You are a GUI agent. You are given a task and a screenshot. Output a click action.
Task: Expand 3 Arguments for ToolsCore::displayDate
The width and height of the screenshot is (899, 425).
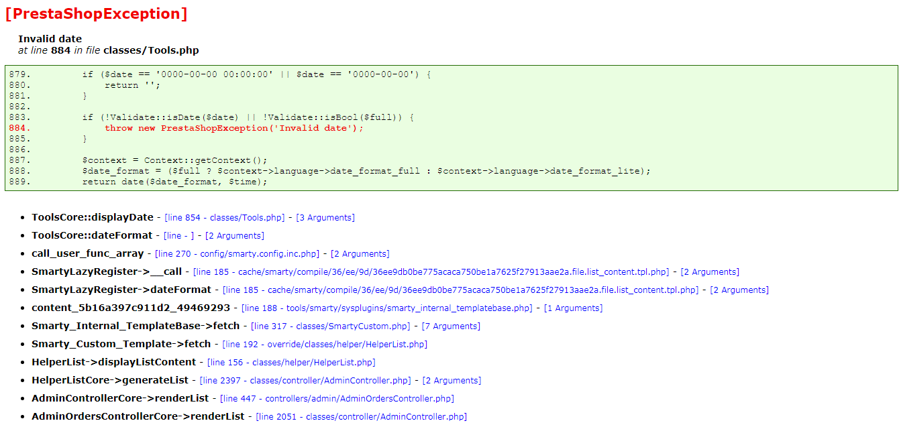325,218
